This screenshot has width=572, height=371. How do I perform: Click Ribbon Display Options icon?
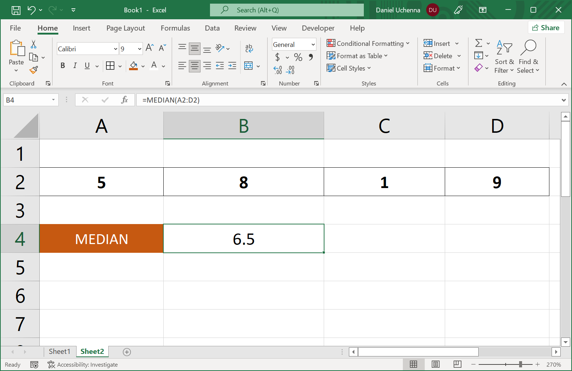pyautogui.click(x=483, y=10)
